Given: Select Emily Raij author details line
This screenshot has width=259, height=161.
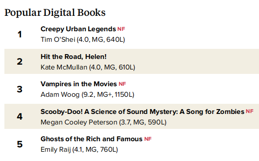Looking at the screenshot, I should click(x=79, y=150).
